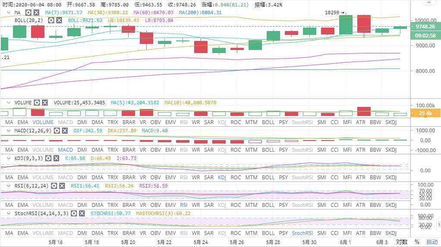Click the 09:02:58 countdown label
The width and height of the screenshot is (441, 247).
[425, 36]
